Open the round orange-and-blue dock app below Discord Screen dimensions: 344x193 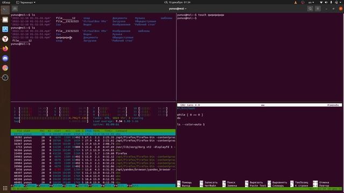click(5, 68)
